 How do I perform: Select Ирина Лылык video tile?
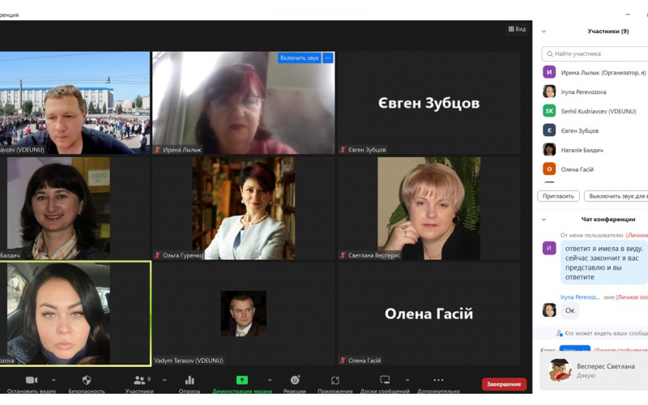(244, 103)
